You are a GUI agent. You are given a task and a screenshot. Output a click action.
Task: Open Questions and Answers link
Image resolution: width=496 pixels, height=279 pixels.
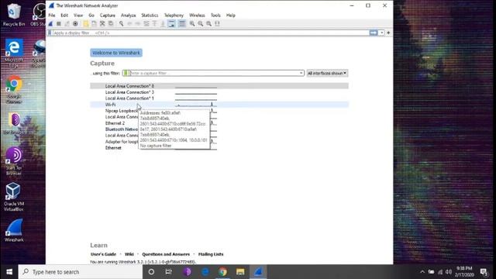coord(166,254)
